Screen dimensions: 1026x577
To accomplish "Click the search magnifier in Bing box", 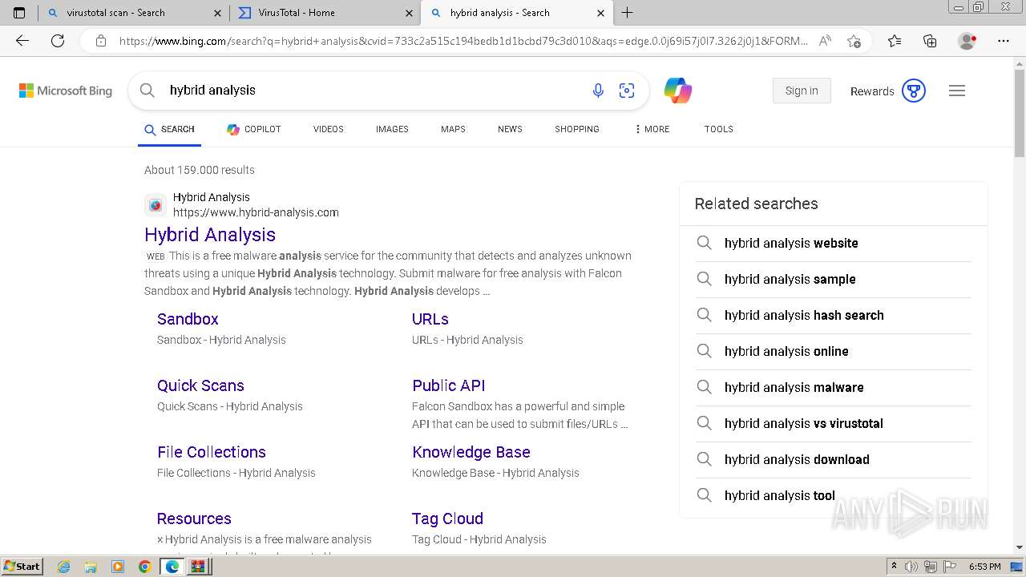I will pyautogui.click(x=147, y=91).
